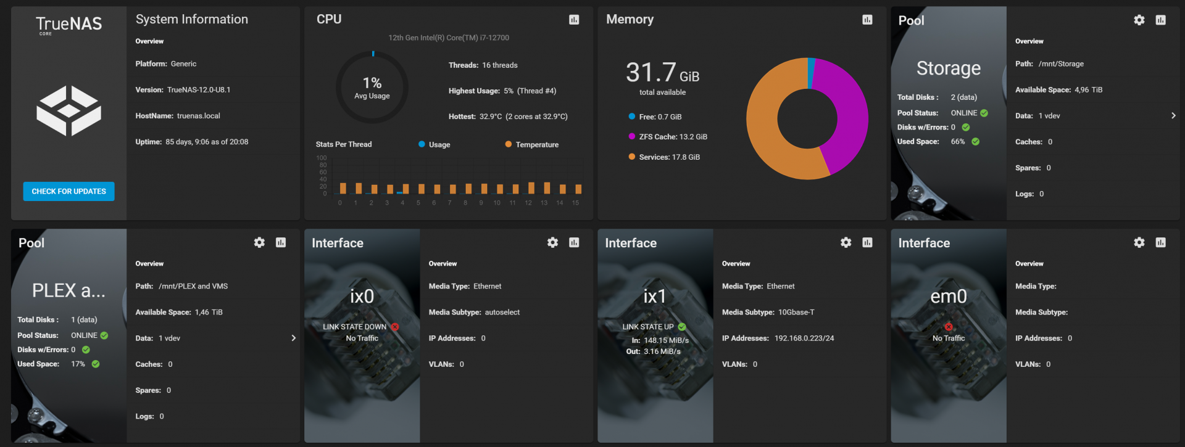The height and width of the screenshot is (447, 1185).
Task: Click the TrueNAS-12.0-U8.1 version text
Action: 199,90
